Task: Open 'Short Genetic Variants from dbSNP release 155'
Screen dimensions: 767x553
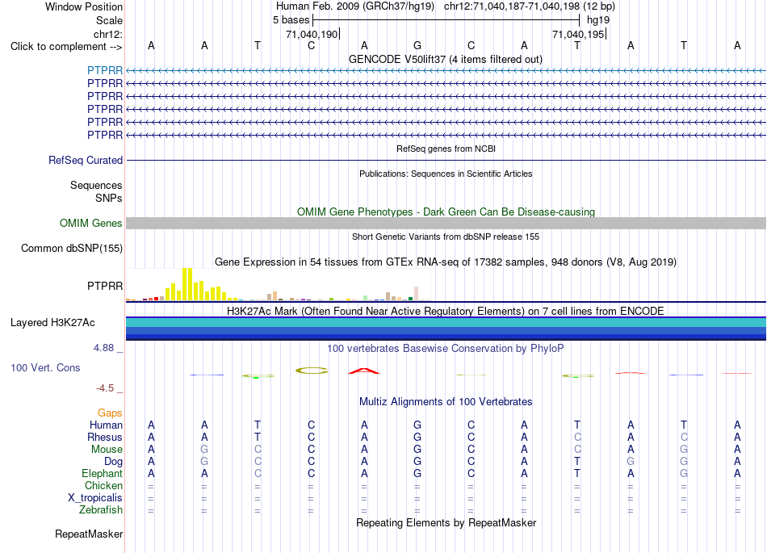Action: pos(446,237)
